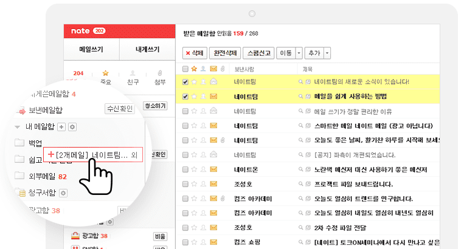Open the 내게쓰기 tab
This screenshot has height=249, width=464.
click(x=147, y=49)
